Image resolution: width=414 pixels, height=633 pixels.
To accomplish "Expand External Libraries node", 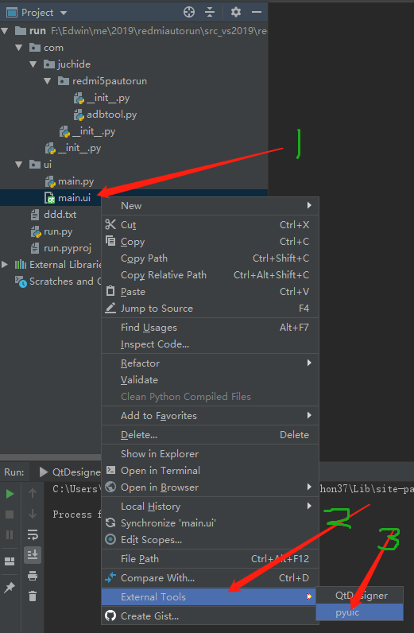I will tap(5, 265).
